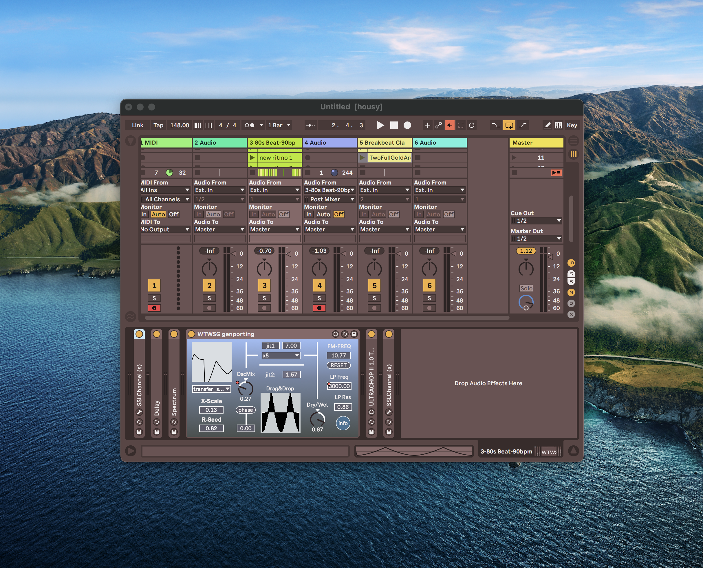Select the Master track header

pyautogui.click(x=536, y=142)
